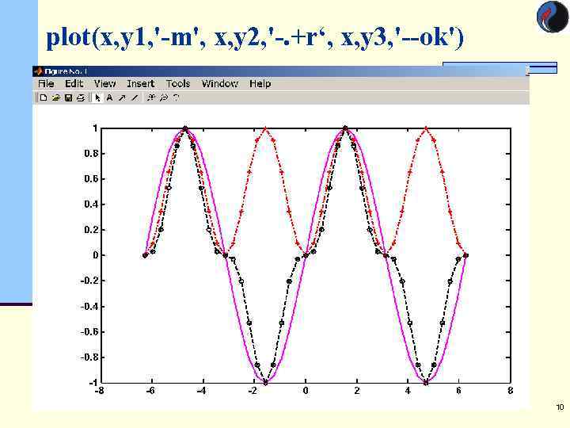
Task: Click x-axis tick label 4
Action: (x=408, y=391)
